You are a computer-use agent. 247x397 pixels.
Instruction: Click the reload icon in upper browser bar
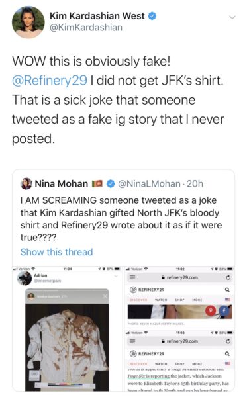(x=228, y=278)
